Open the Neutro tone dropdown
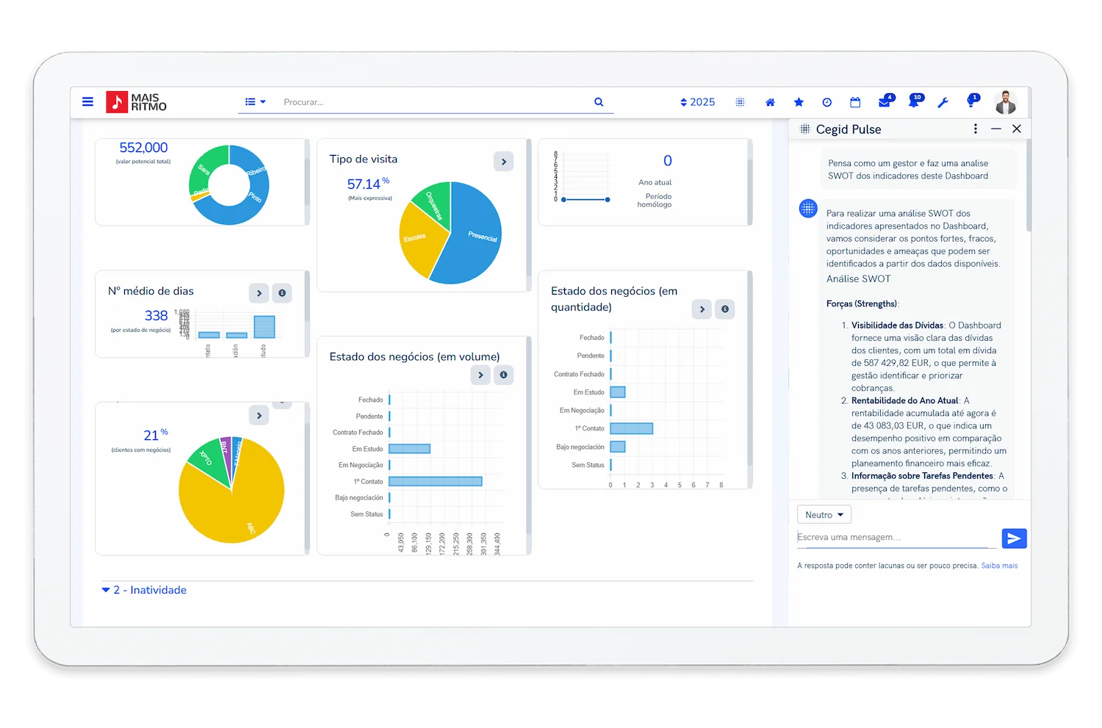This screenshot has height=728, width=1102. point(824,515)
